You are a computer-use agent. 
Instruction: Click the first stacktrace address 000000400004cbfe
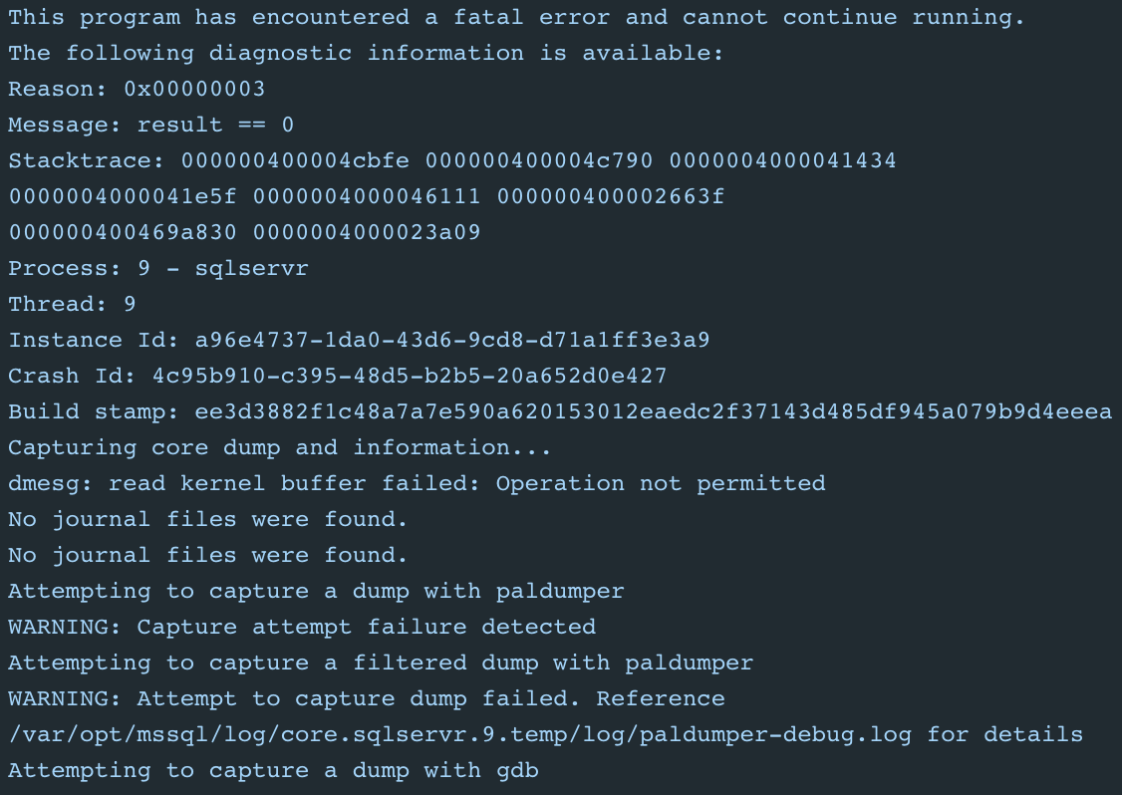tap(295, 160)
